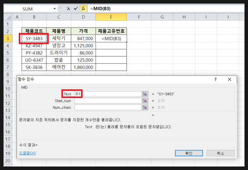Click the fx insert function icon
This screenshot has height=170, width=248.
tap(83, 8)
